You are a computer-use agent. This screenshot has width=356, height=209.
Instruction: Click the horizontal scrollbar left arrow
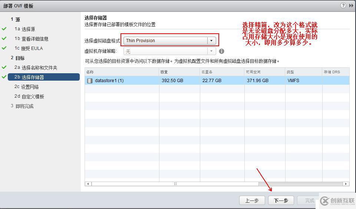point(88,184)
